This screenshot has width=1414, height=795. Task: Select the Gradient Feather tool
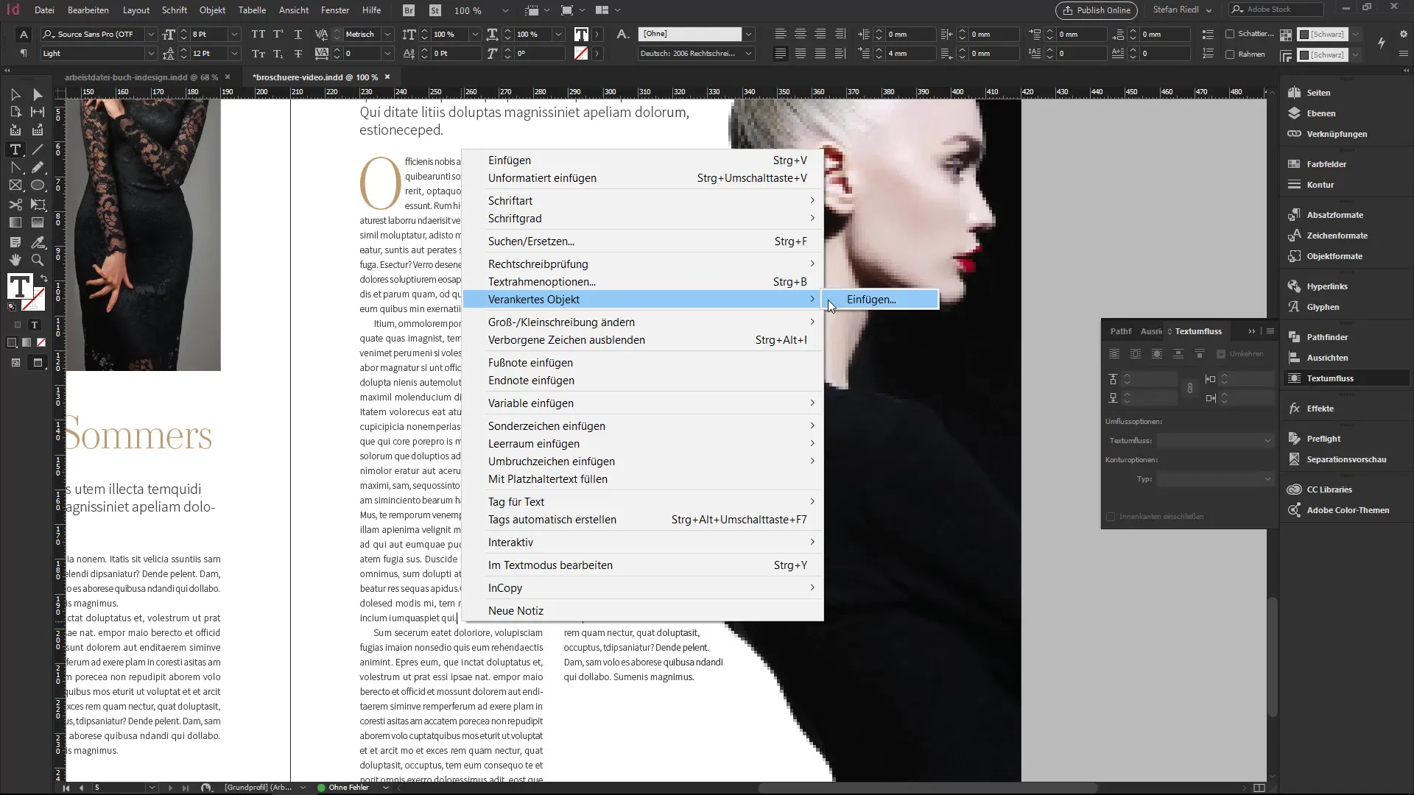pos(38,222)
